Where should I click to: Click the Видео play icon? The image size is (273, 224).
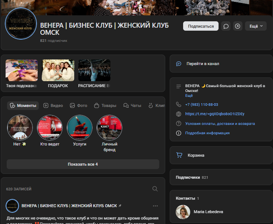46,105
